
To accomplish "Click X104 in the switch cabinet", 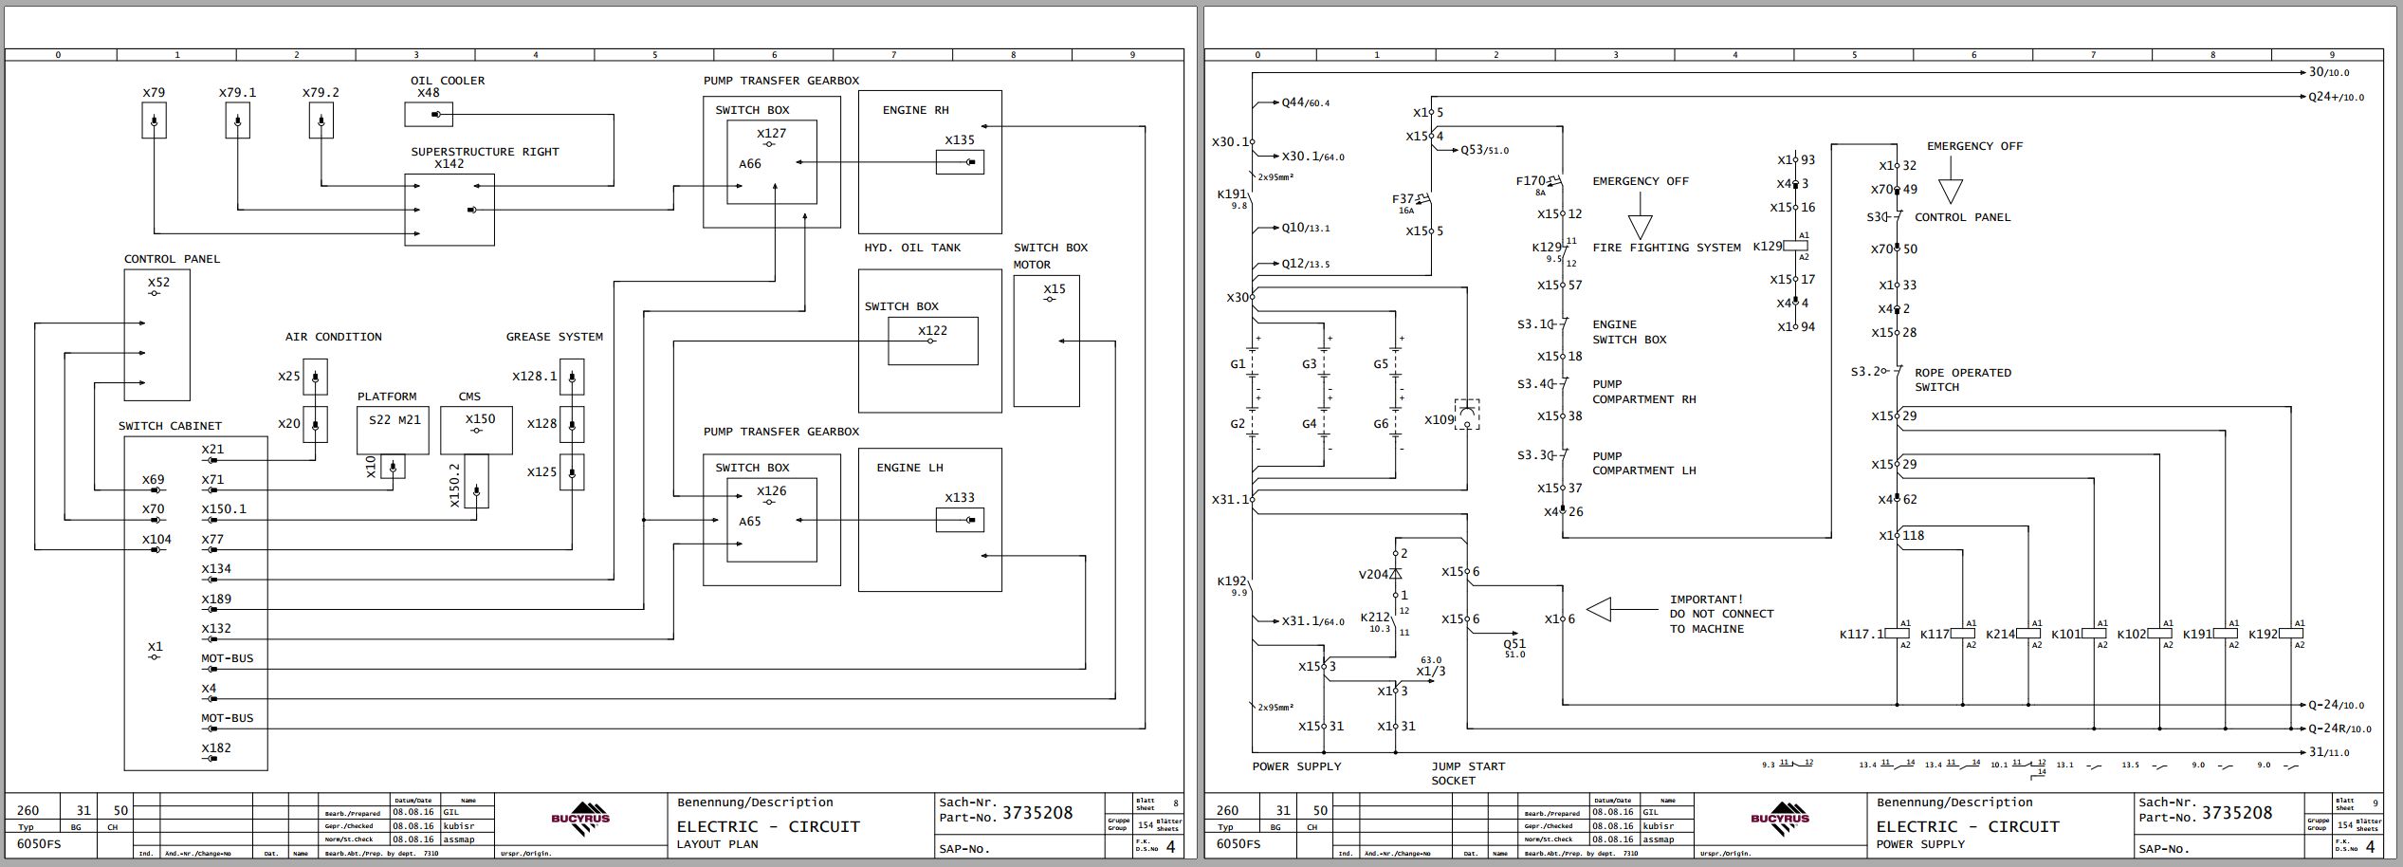I will (x=157, y=539).
